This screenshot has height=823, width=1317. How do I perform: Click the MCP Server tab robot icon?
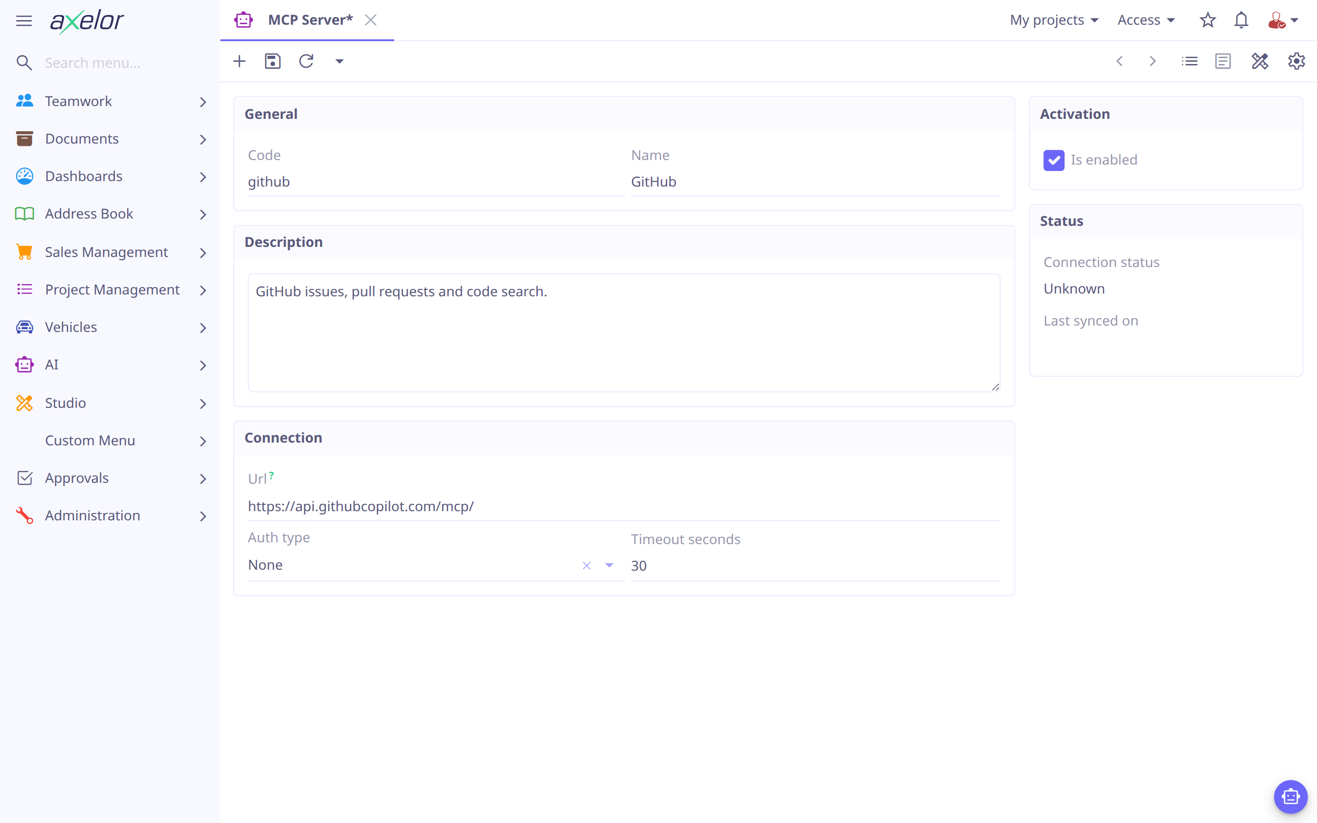[x=243, y=20]
